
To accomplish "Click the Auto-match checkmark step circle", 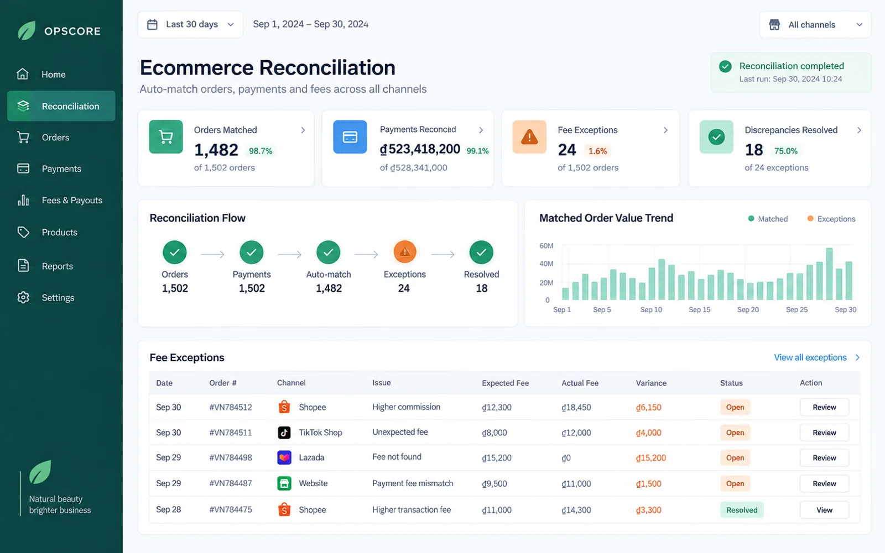I will click(x=329, y=252).
